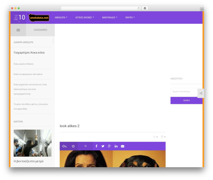Click the star favorite icon
213x180 pixels.
(73, 146)
